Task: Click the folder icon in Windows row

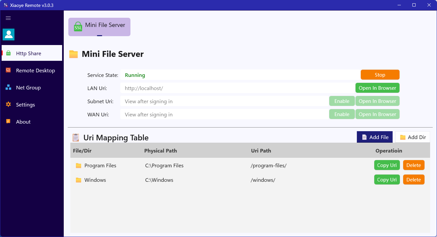Action: tap(79, 180)
